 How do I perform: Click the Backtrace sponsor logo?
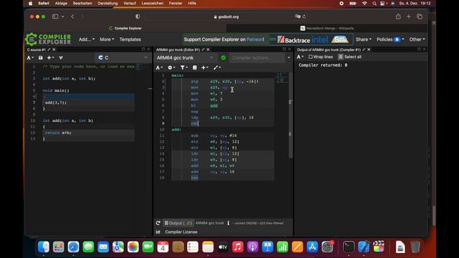point(293,39)
